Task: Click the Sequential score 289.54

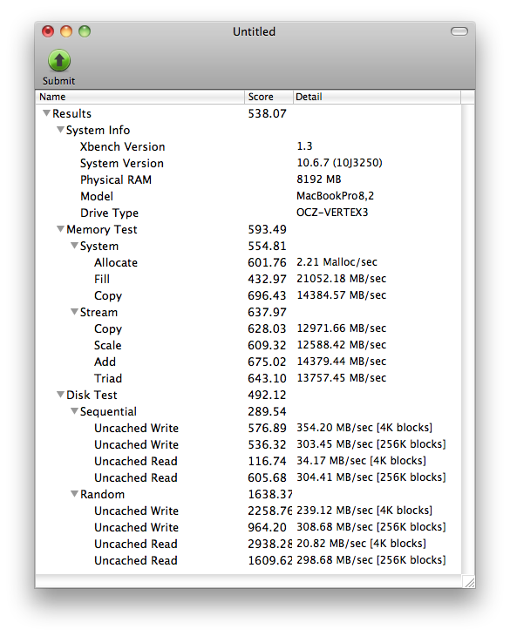Action: pyautogui.click(x=267, y=412)
